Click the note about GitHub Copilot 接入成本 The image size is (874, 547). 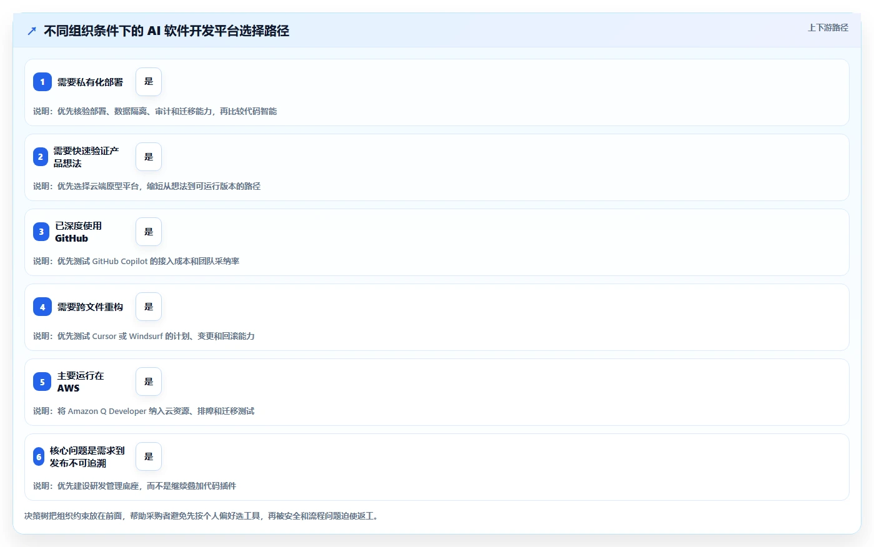pos(136,261)
